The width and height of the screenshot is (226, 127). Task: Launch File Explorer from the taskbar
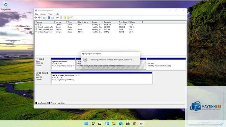[x=114, y=123]
